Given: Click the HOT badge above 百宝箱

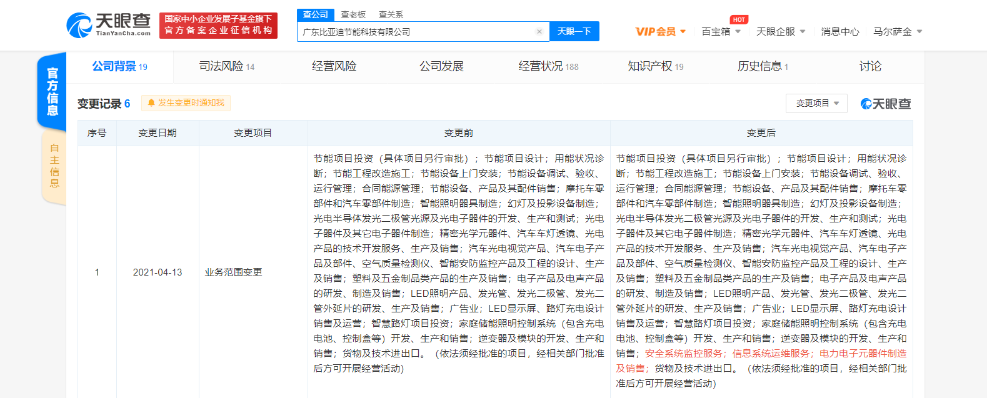Looking at the screenshot, I should 739,20.
